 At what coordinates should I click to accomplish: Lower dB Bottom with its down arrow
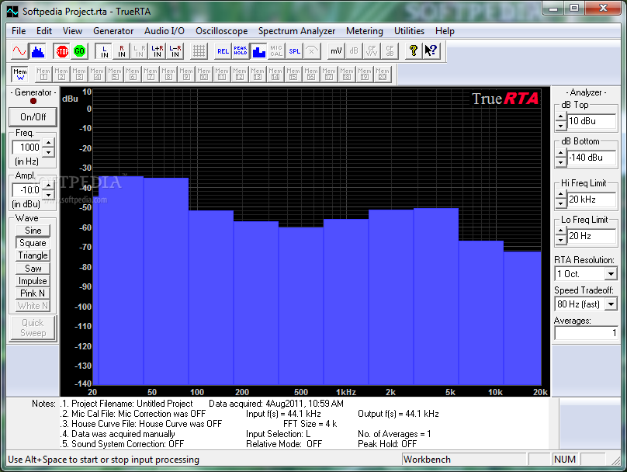point(560,162)
